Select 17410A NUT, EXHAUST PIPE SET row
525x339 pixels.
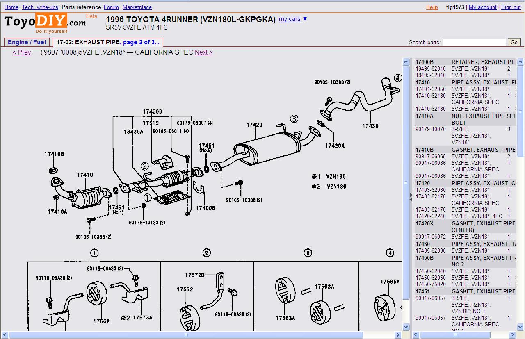click(466, 119)
